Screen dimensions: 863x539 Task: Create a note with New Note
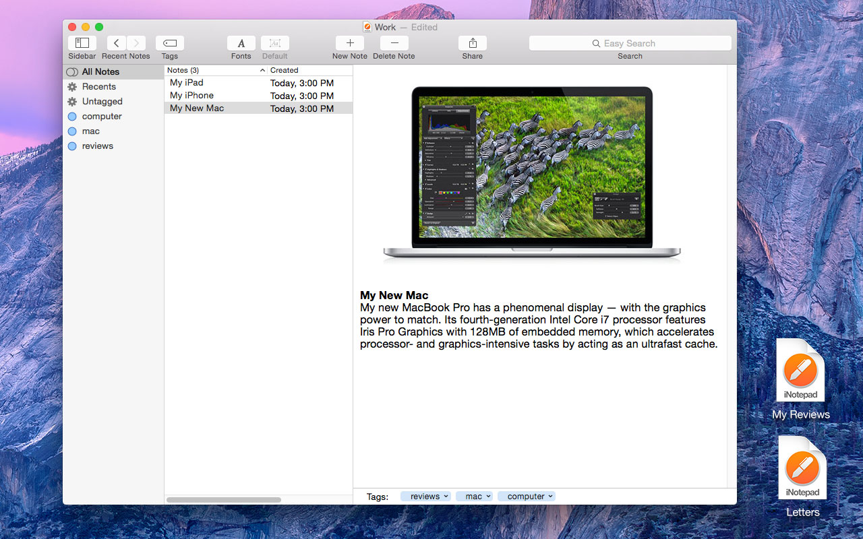pos(349,43)
